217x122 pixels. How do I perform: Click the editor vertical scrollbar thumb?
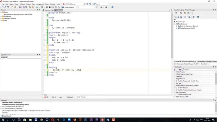[x=172, y=36]
